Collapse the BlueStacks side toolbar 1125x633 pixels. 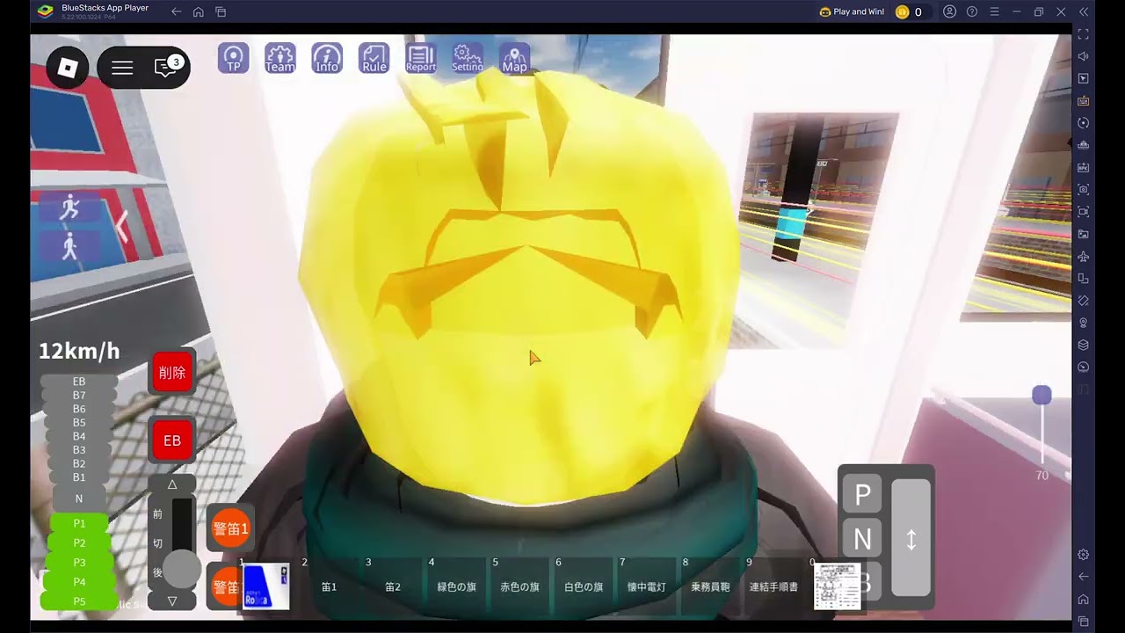click(x=1084, y=11)
